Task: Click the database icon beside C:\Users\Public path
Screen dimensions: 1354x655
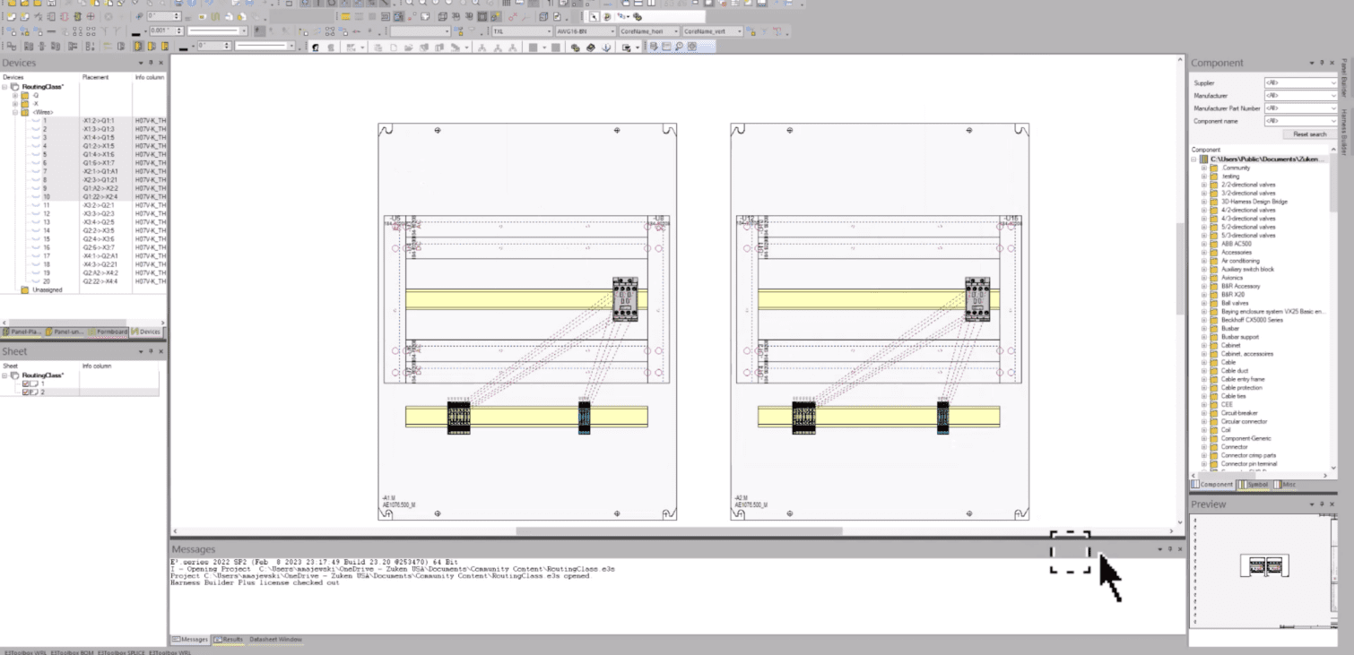Action: click(x=1203, y=159)
